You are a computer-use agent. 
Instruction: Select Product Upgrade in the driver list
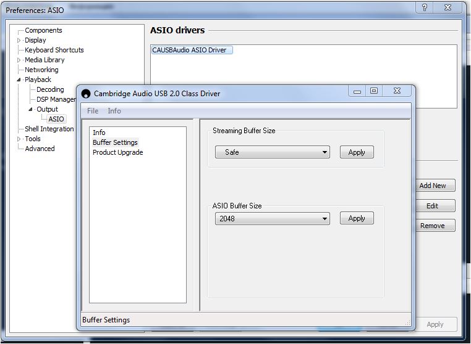[x=117, y=152]
